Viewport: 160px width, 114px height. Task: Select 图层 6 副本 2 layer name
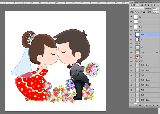145,80
